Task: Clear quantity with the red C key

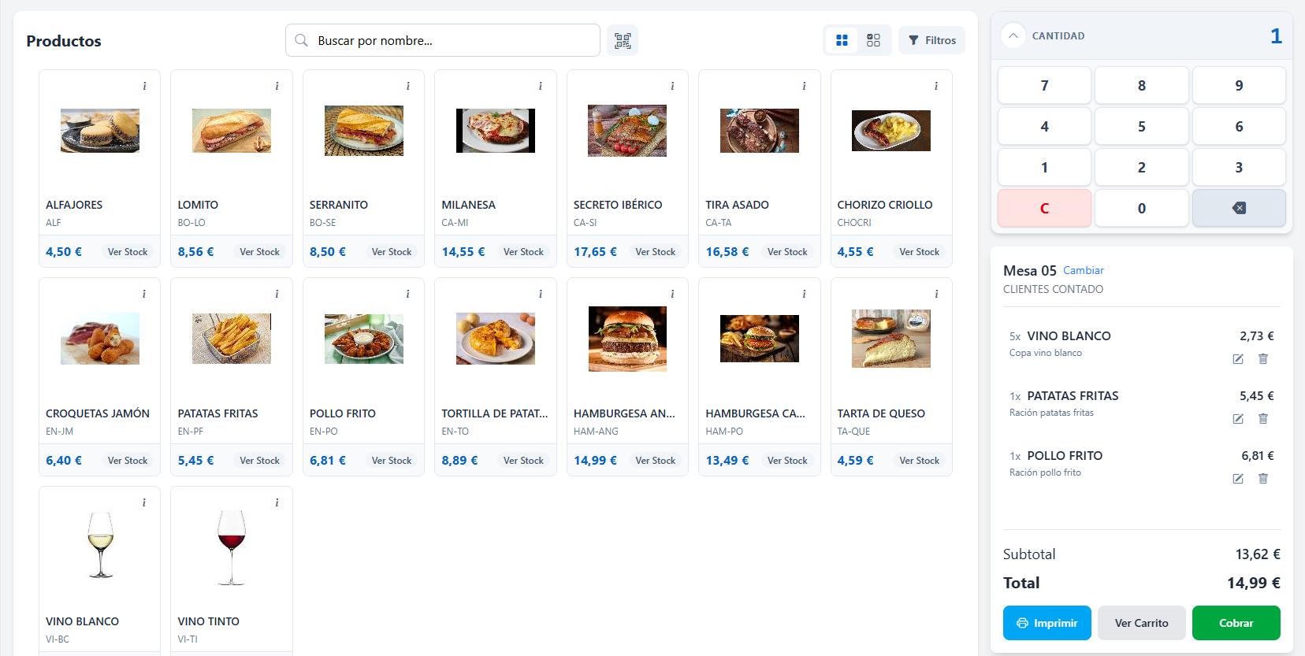Action: 1044,208
